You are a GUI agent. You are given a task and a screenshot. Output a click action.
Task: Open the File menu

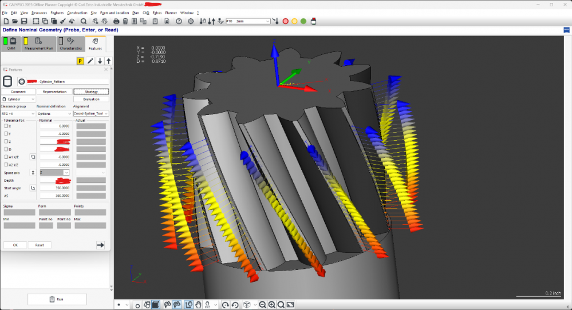(x=5, y=13)
